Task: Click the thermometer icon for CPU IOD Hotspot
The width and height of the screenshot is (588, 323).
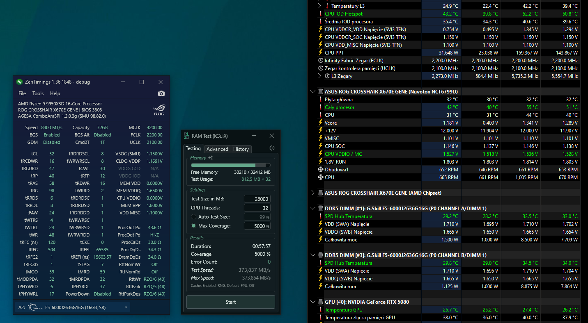Action: click(321, 14)
